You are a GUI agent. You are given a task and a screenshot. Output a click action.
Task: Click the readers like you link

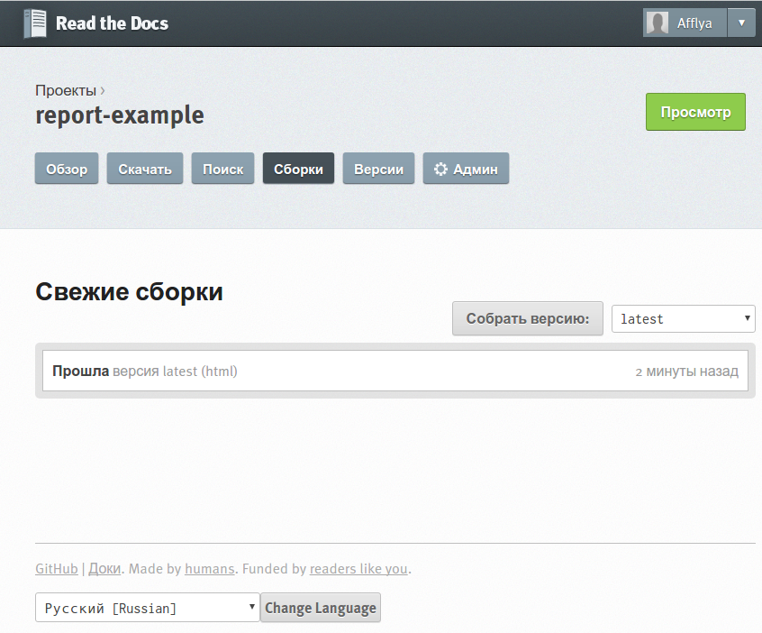[x=358, y=568]
